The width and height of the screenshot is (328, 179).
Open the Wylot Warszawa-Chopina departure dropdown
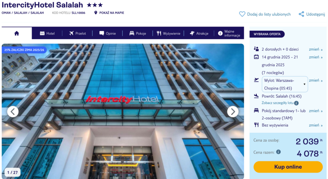(x=285, y=84)
